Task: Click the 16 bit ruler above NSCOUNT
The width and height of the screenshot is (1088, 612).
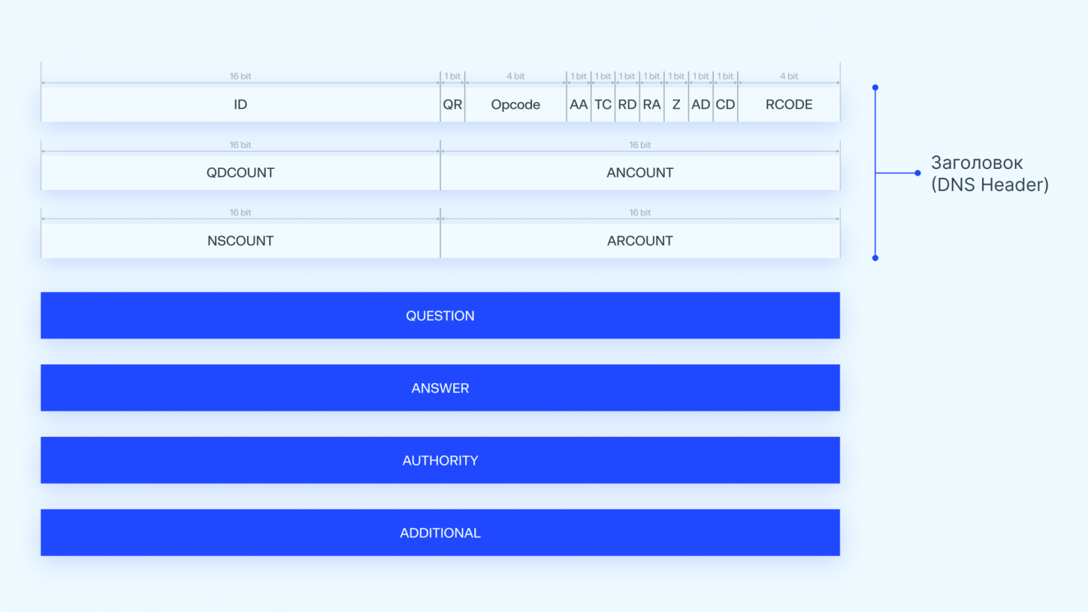Action: point(240,212)
